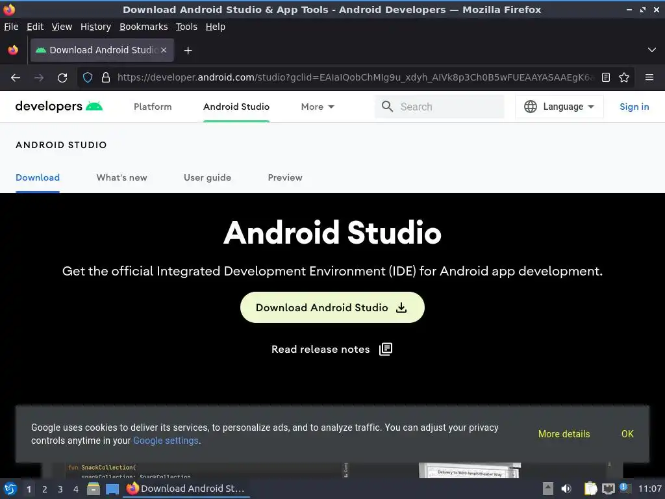Open the Help menu
Viewport: 665px width, 499px height.
216,27
